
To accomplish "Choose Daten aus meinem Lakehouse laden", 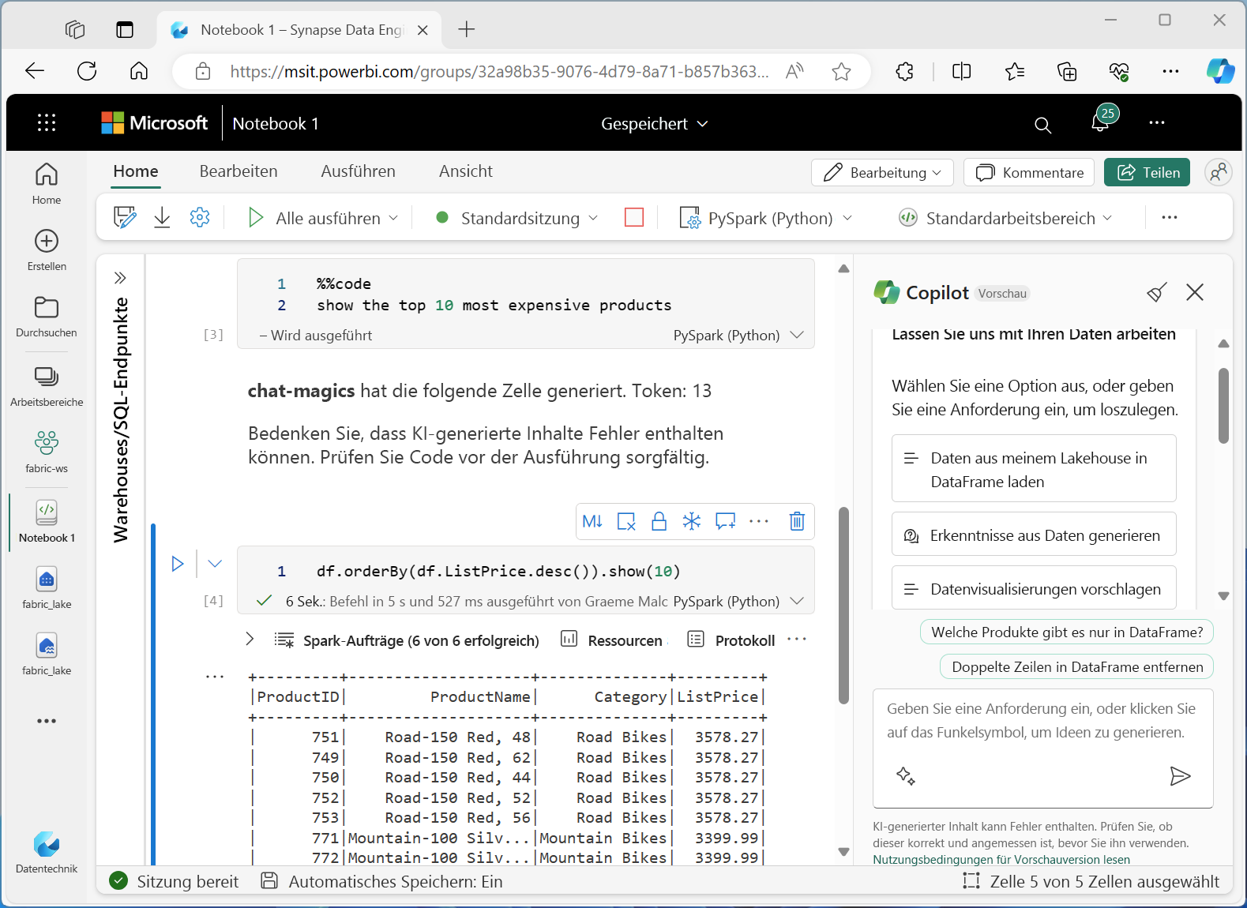I will pyautogui.click(x=1034, y=469).
